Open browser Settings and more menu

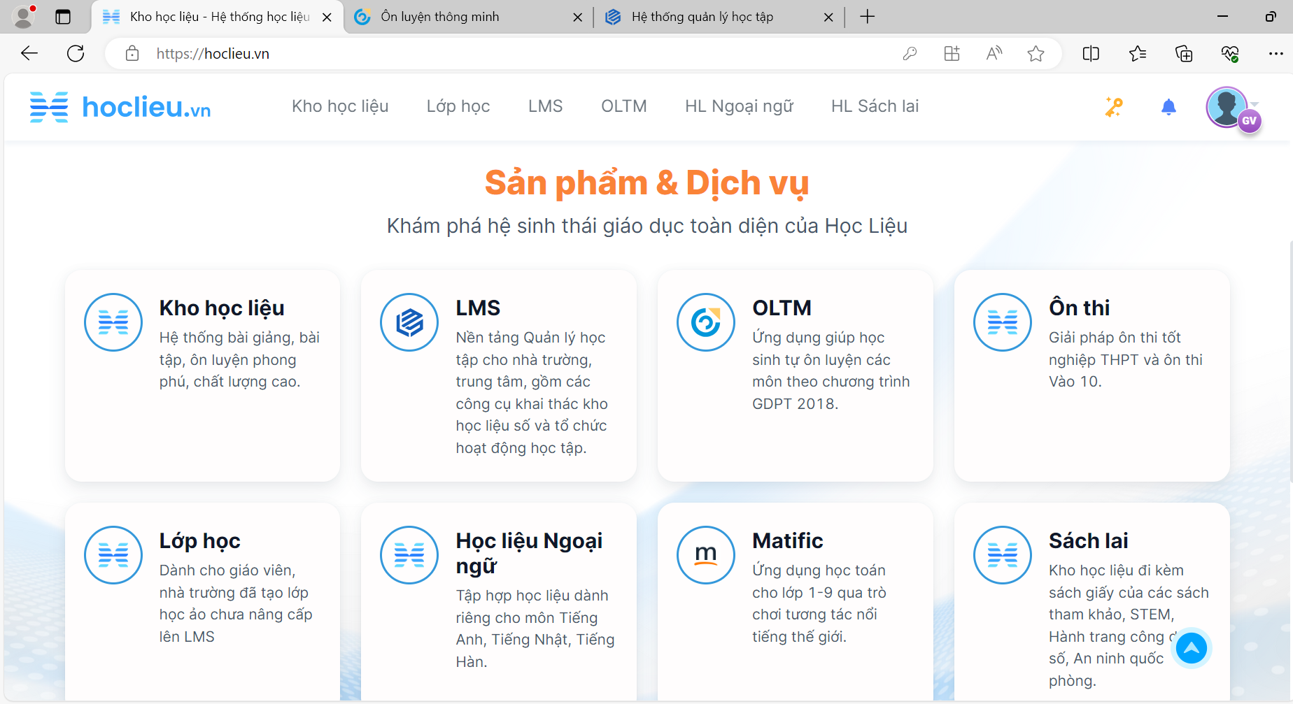tap(1276, 54)
